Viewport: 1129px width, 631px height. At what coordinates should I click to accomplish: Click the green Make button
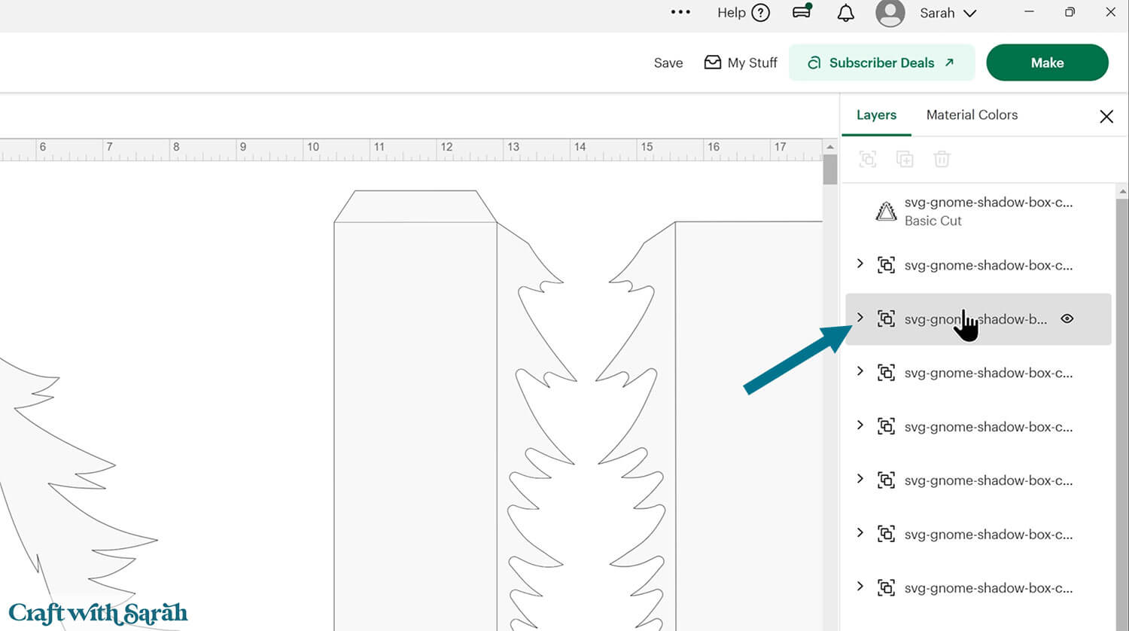tap(1047, 62)
